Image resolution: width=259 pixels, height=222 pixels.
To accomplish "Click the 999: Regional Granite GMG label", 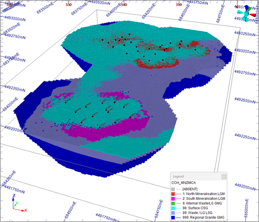I will click(x=203, y=218).
